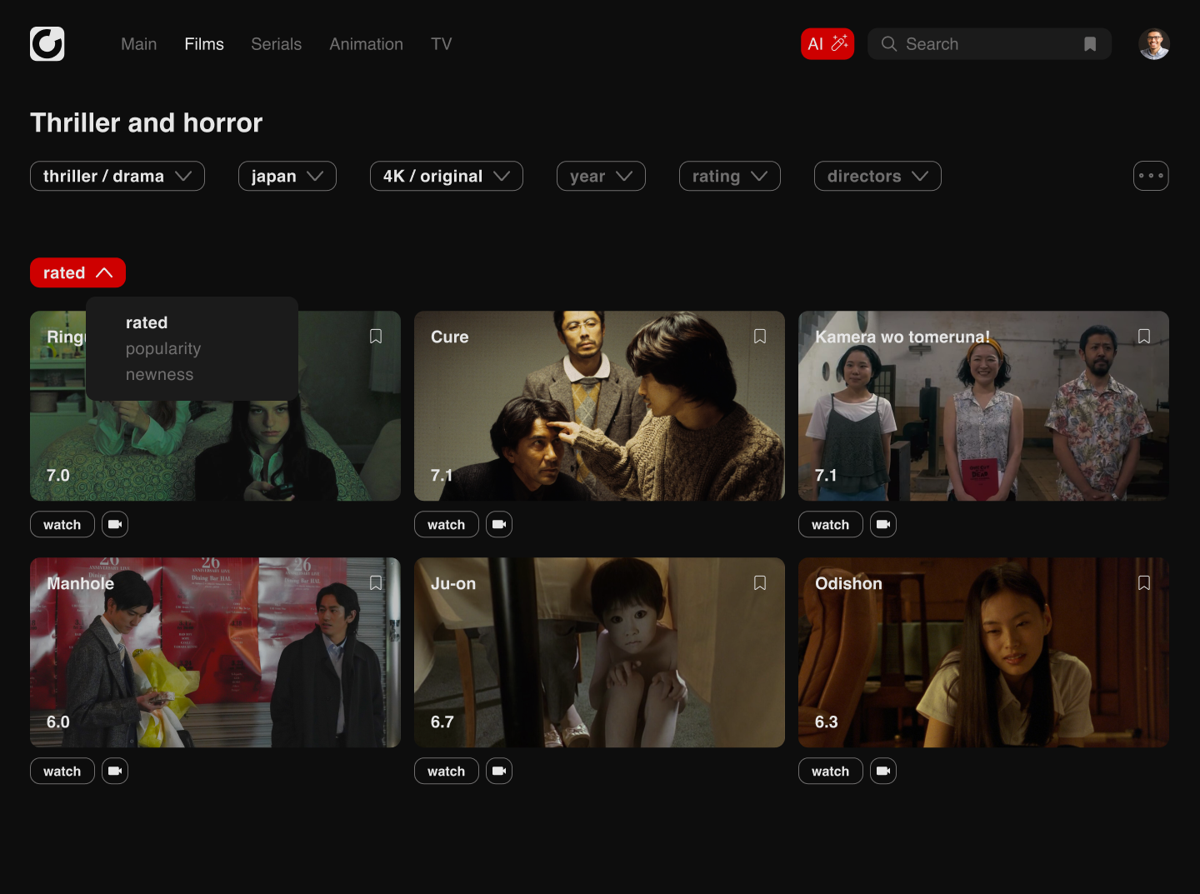
Task: Open the user profile avatar
Action: (1153, 44)
